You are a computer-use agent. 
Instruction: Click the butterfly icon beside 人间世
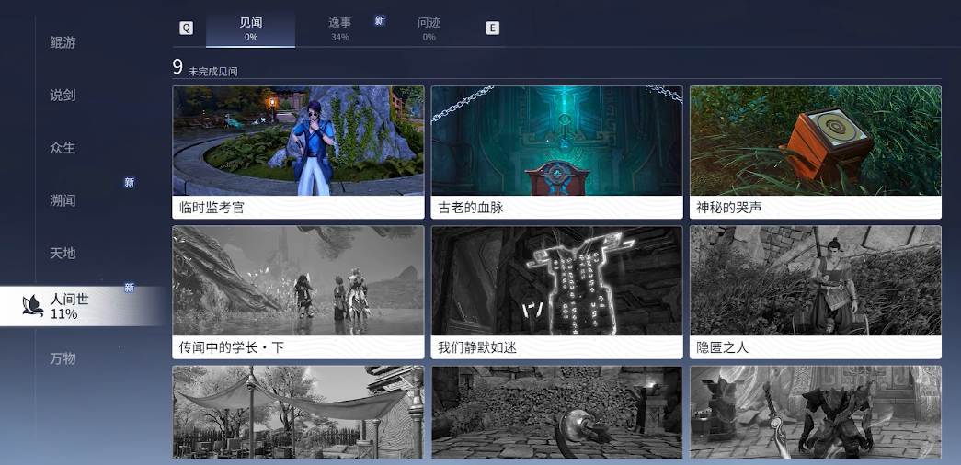click(x=33, y=305)
